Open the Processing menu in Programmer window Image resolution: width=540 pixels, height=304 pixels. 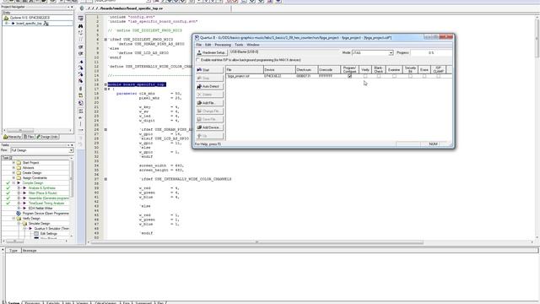point(223,45)
